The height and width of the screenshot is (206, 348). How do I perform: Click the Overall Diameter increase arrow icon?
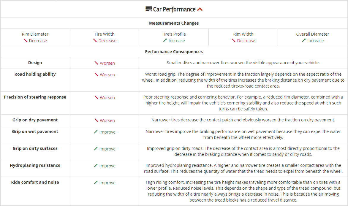pyautogui.click(x=304, y=40)
